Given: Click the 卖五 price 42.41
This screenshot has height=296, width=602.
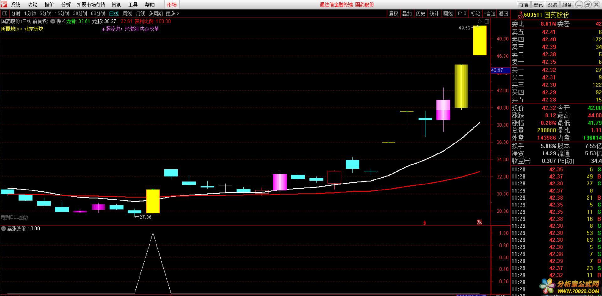Looking at the screenshot, I should 549,32.
